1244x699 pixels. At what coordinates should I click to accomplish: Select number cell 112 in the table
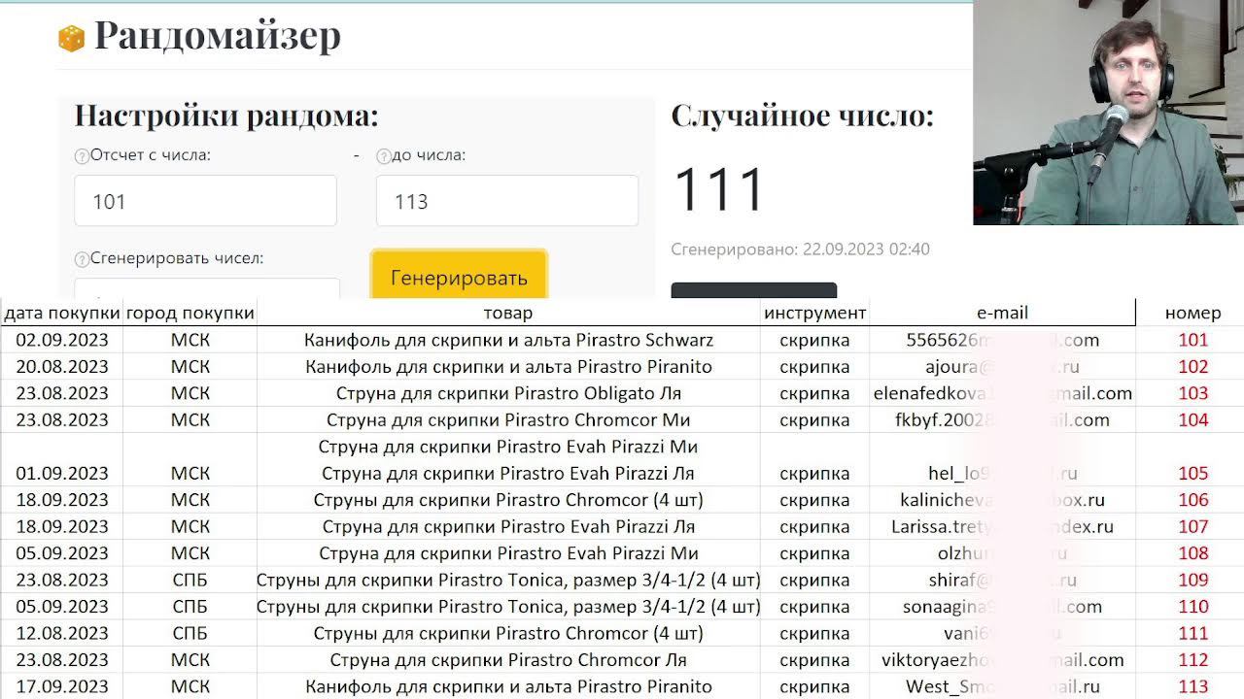click(x=1192, y=660)
